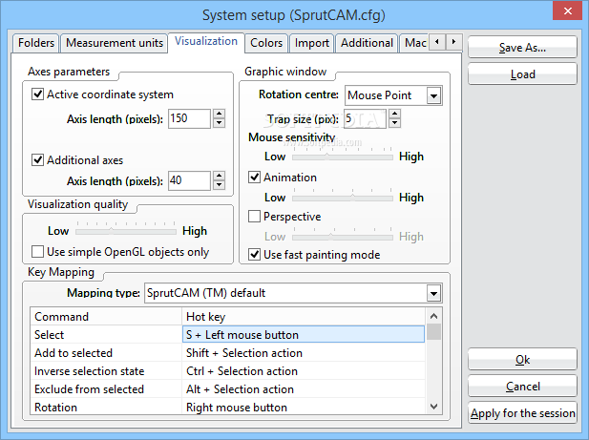This screenshot has width=589, height=440.
Task: Adjust the Visualization quality slider
Action: point(126,230)
